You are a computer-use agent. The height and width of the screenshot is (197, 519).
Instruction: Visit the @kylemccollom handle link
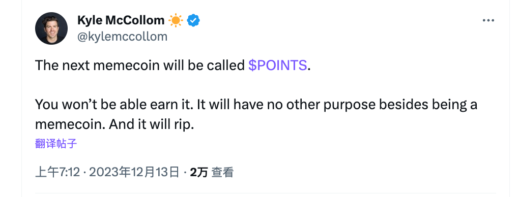[x=122, y=37]
